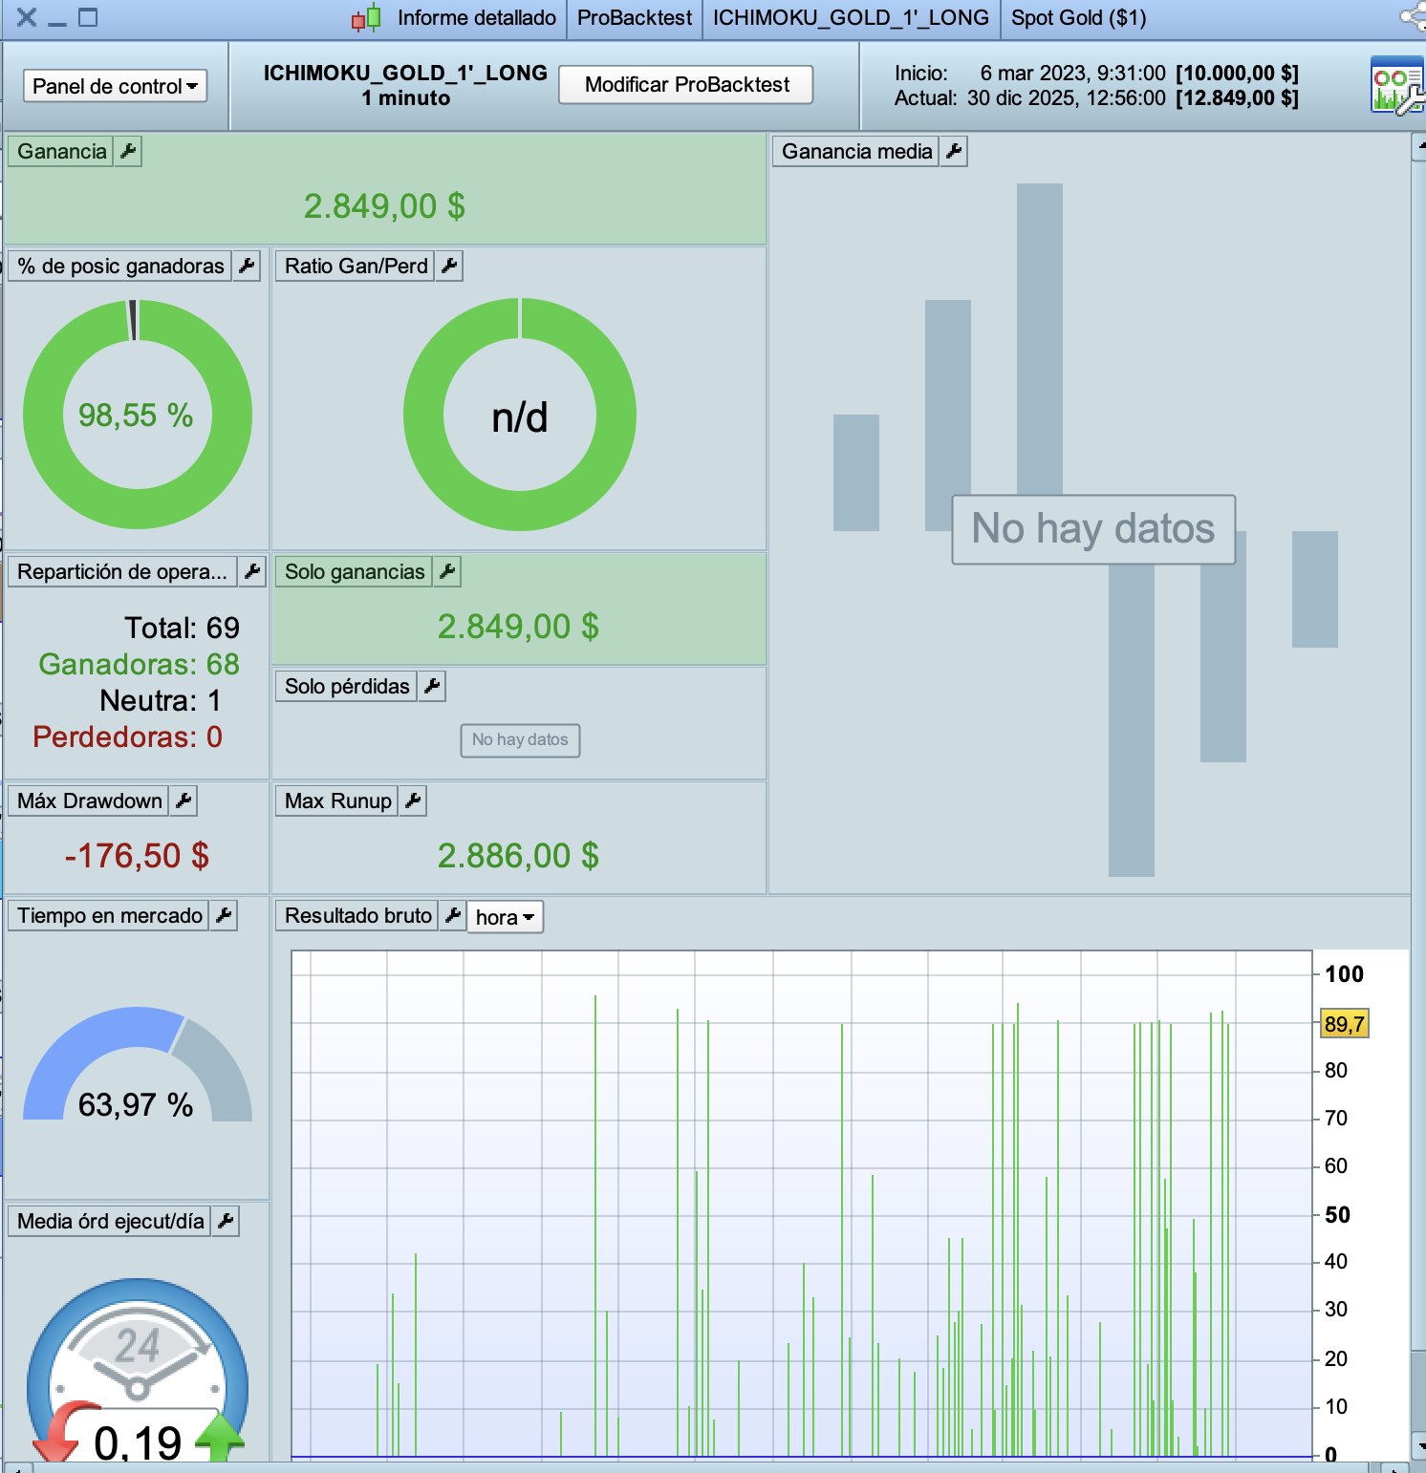Click the Solo ganancias wrench icon
The height and width of the screenshot is (1473, 1426).
click(446, 571)
